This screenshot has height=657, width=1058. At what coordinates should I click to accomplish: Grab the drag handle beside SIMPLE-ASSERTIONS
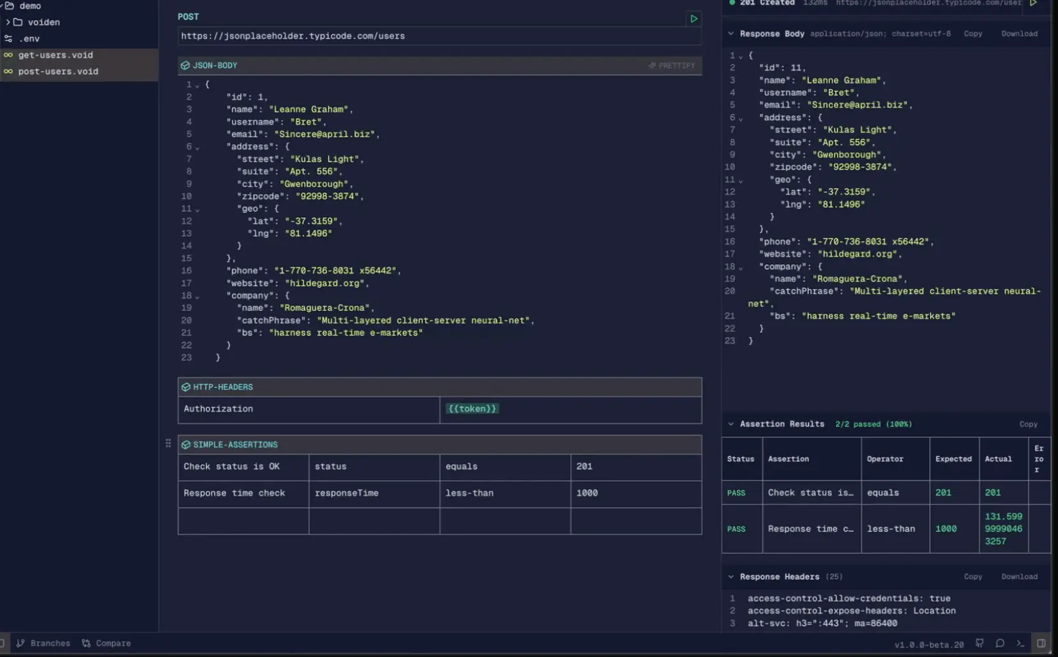168,443
